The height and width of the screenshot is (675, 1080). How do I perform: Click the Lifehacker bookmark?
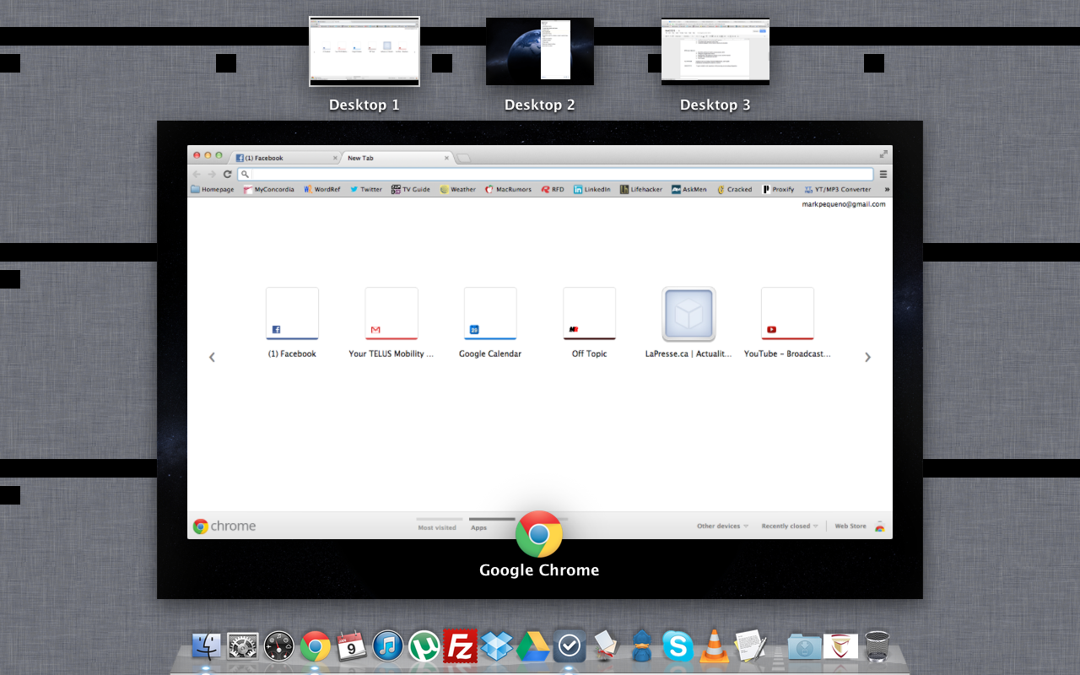(x=641, y=190)
